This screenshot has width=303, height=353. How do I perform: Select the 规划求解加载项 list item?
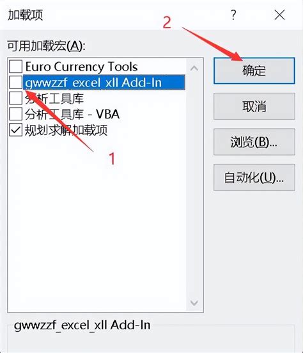click(x=66, y=130)
